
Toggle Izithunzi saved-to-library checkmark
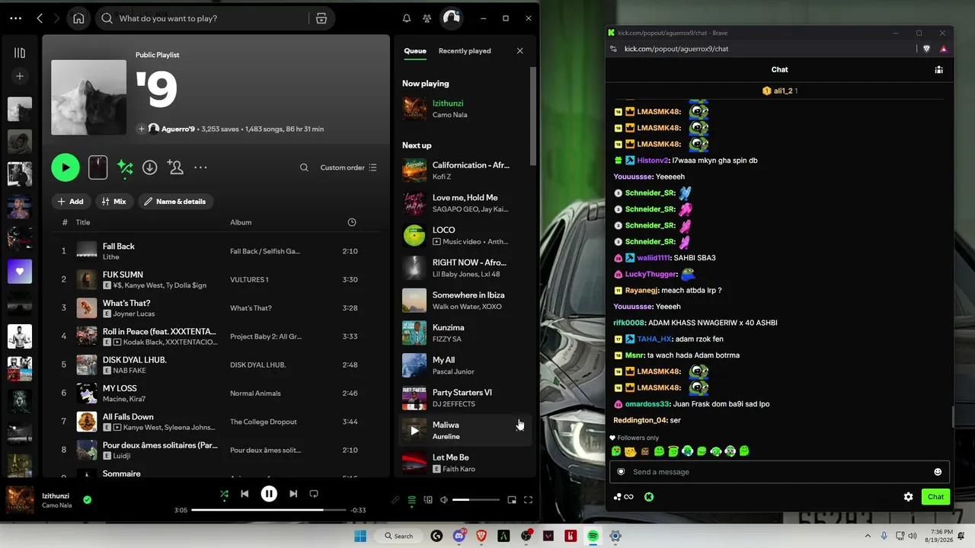(x=88, y=500)
